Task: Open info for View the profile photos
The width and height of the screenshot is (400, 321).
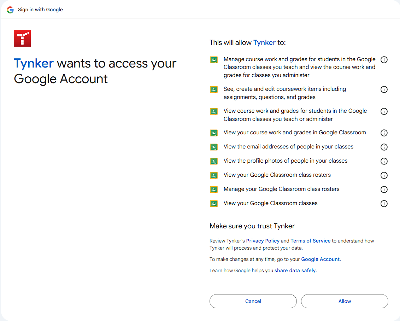Action: point(384,161)
